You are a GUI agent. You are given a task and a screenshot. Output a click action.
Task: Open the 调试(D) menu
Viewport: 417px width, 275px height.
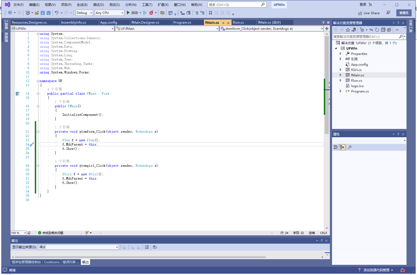(x=98, y=5)
